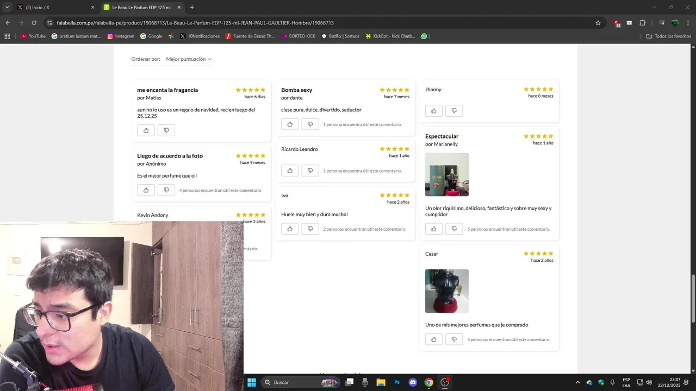This screenshot has height=391, width=696.
Task: Like the 'Bomba sexy' review by dante
Action: click(290, 124)
